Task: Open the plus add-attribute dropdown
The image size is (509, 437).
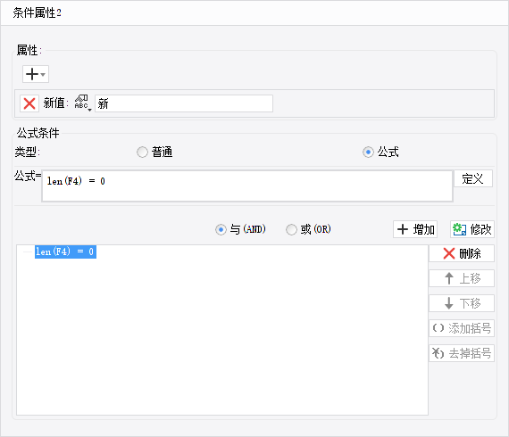Action: click(x=36, y=74)
